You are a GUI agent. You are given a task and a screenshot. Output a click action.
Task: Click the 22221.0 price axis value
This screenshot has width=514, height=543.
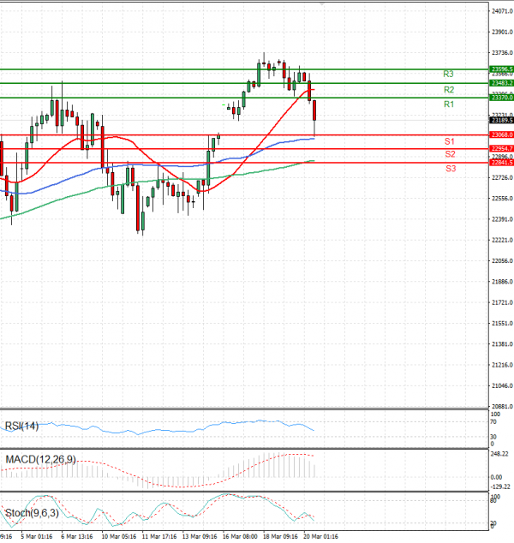tap(502, 240)
